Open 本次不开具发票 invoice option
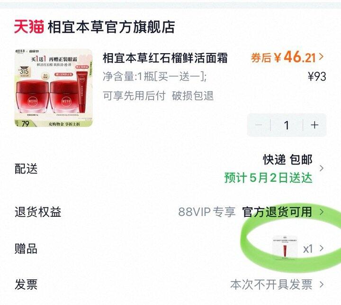The height and width of the screenshot is (305, 341). [x=271, y=285]
